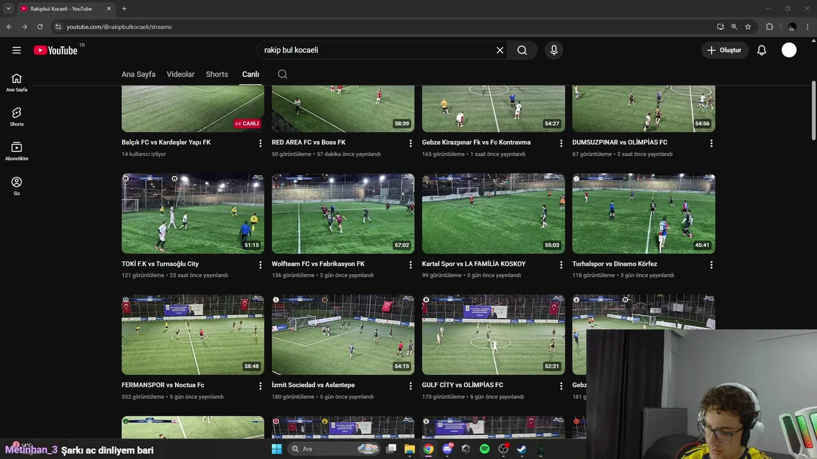The height and width of the screenshot is (459, 817).
Task: Go to Ana Sayfa in the sidebar
Action: [17, 82]
